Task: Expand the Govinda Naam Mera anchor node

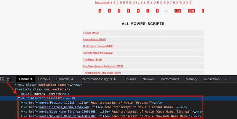Action: (x=22, y=116)
